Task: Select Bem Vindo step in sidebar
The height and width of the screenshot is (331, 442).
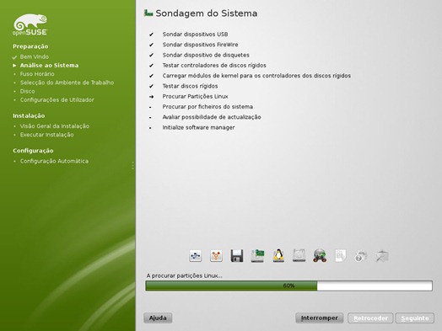Action: (x=35, y=57)
